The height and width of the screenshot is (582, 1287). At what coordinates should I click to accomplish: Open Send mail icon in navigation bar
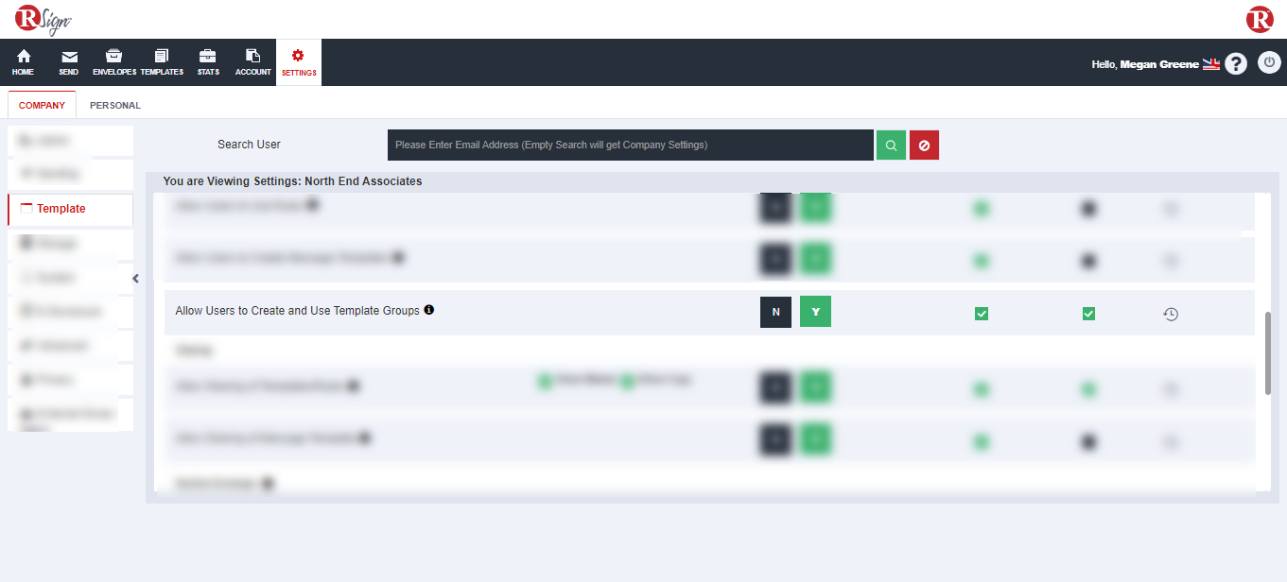68,61
